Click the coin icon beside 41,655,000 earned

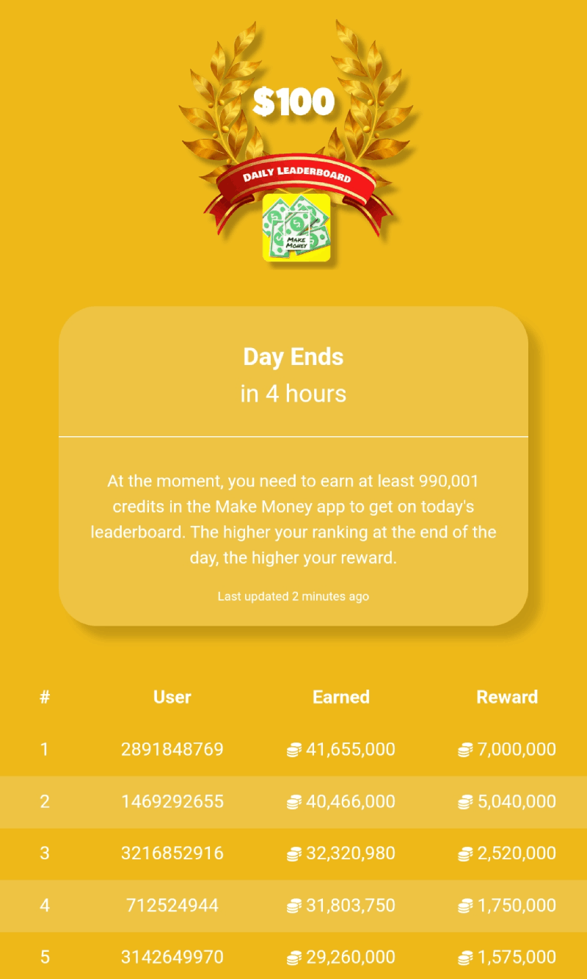tap(294, 750)
